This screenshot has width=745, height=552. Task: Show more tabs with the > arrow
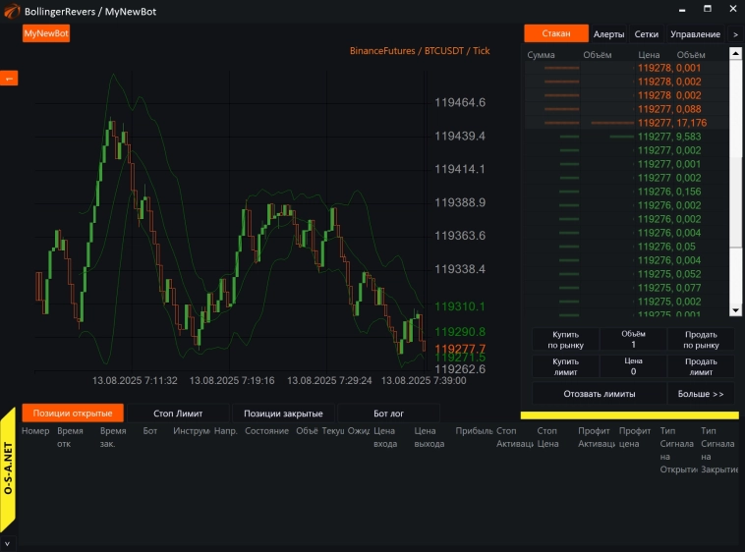[735, 34]
